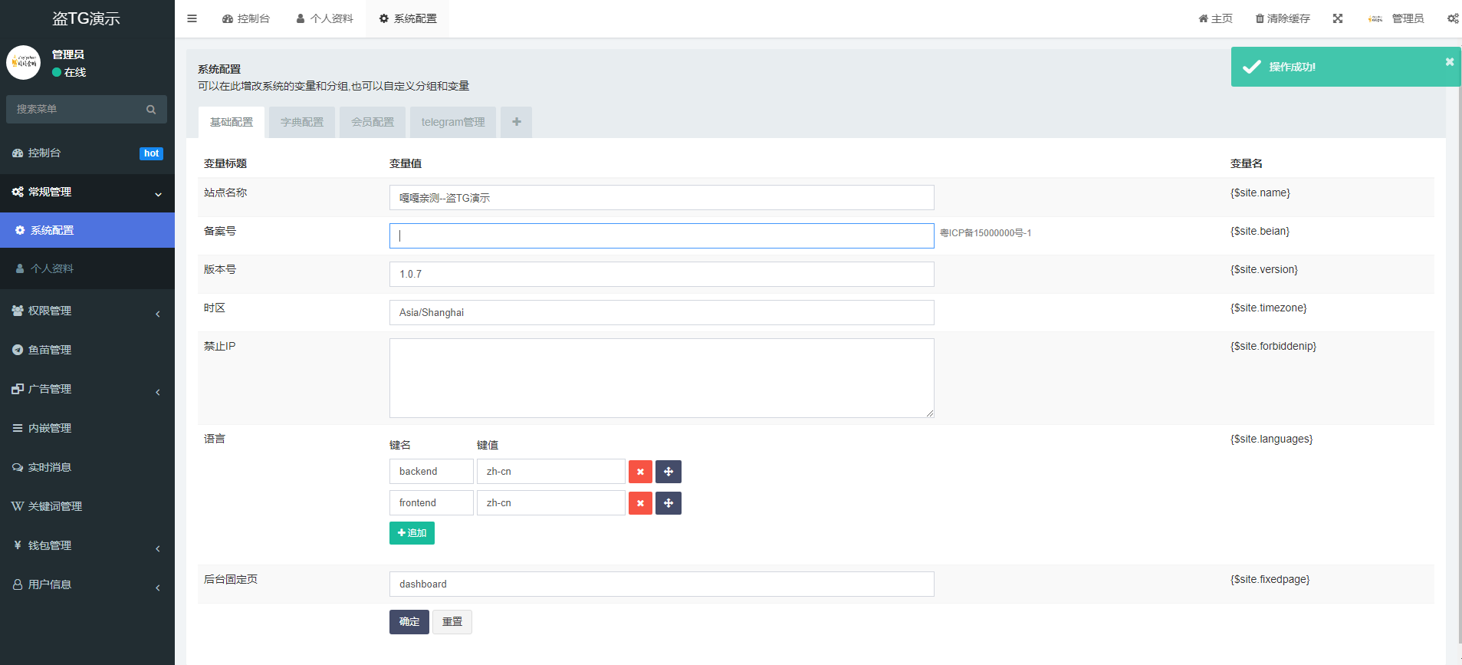Click the 备案号 input field

coord(661,236)
